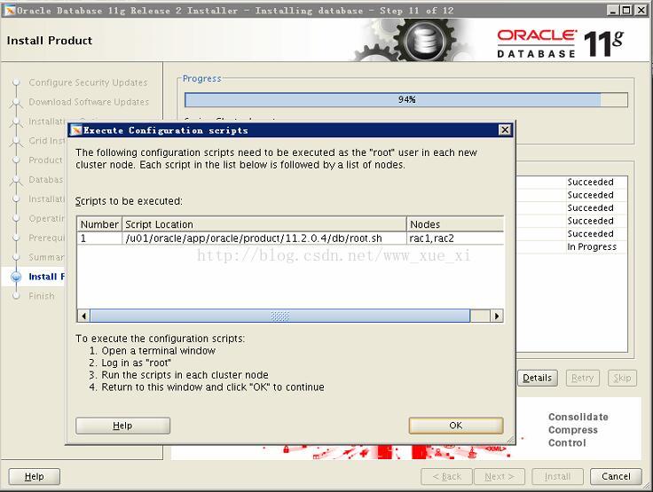
Task: Click OK in Execute Configuration scripts dialog
Action: (x=456, y=426)
